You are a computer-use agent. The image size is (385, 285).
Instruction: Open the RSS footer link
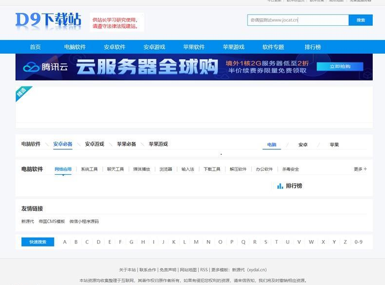point(204,270)
